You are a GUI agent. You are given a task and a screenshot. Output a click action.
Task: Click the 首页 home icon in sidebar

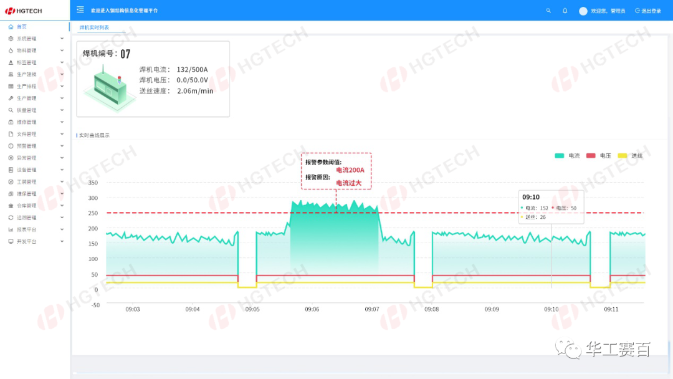coord(11,27)
